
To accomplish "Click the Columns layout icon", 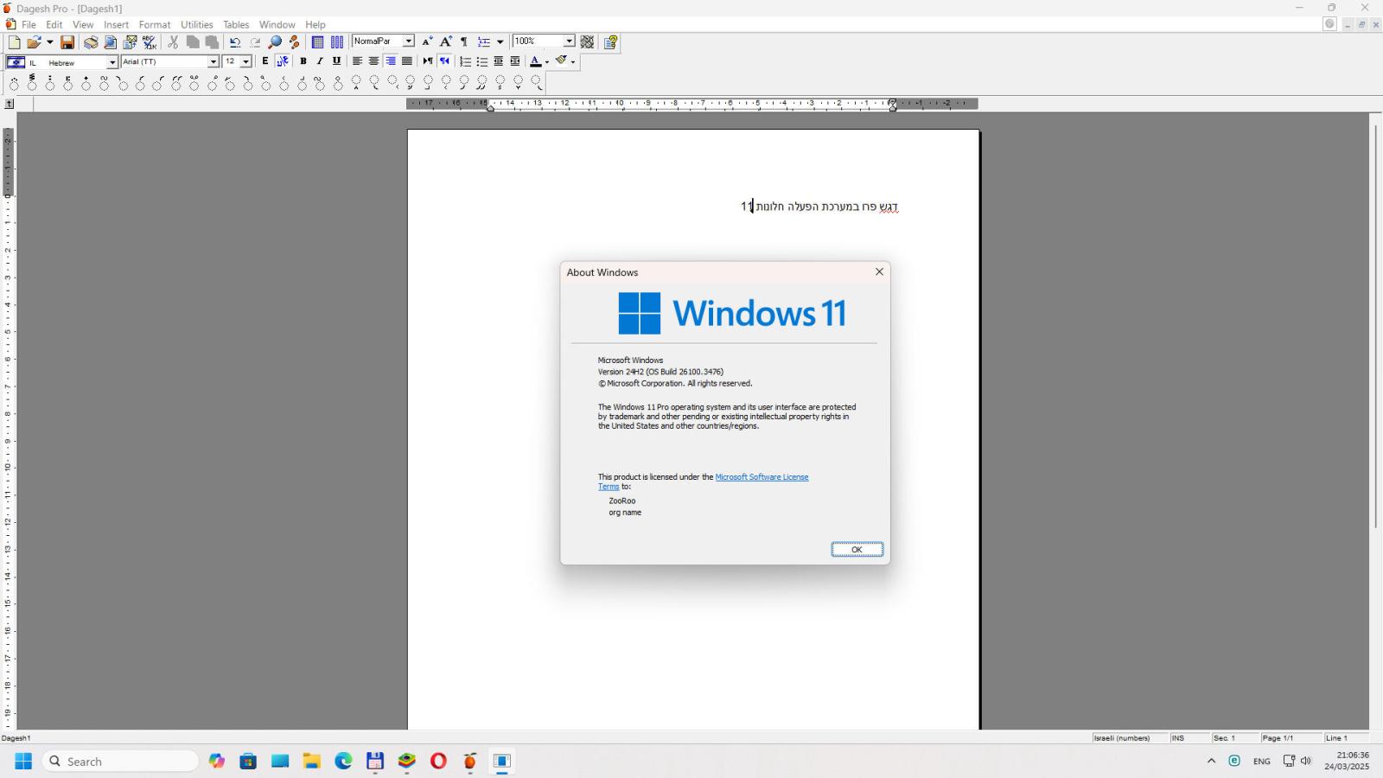I will click(x=337, y=42).
